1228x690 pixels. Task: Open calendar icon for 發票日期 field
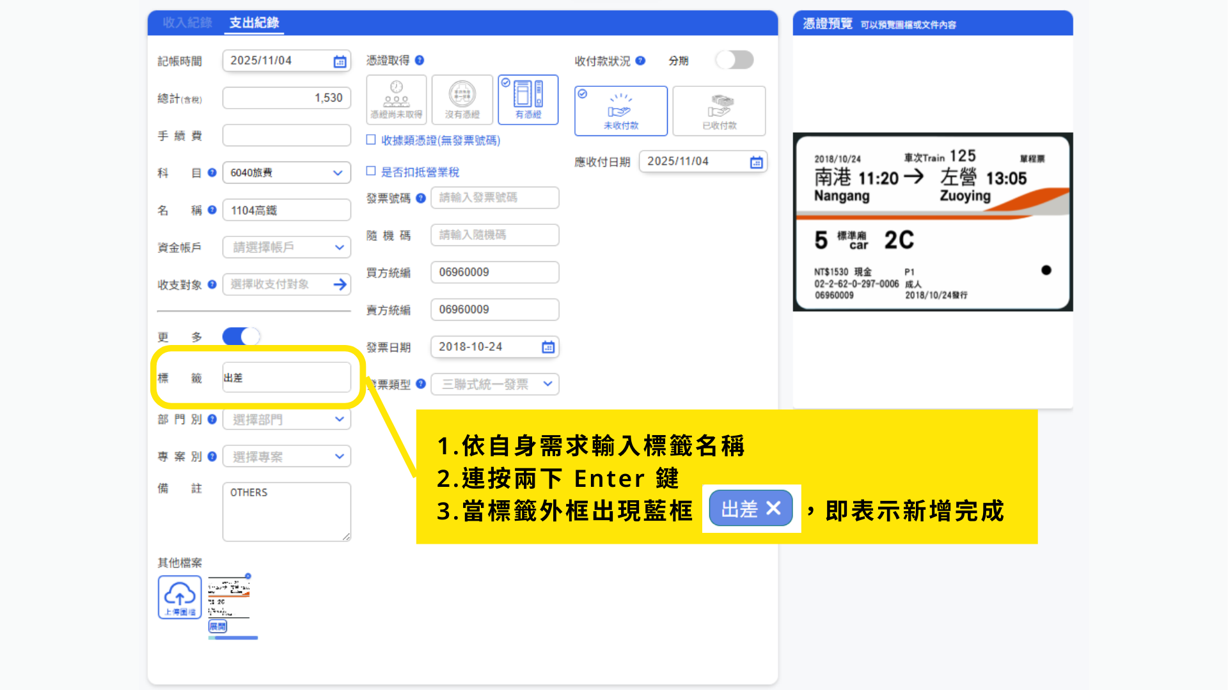tap(548, 347)
